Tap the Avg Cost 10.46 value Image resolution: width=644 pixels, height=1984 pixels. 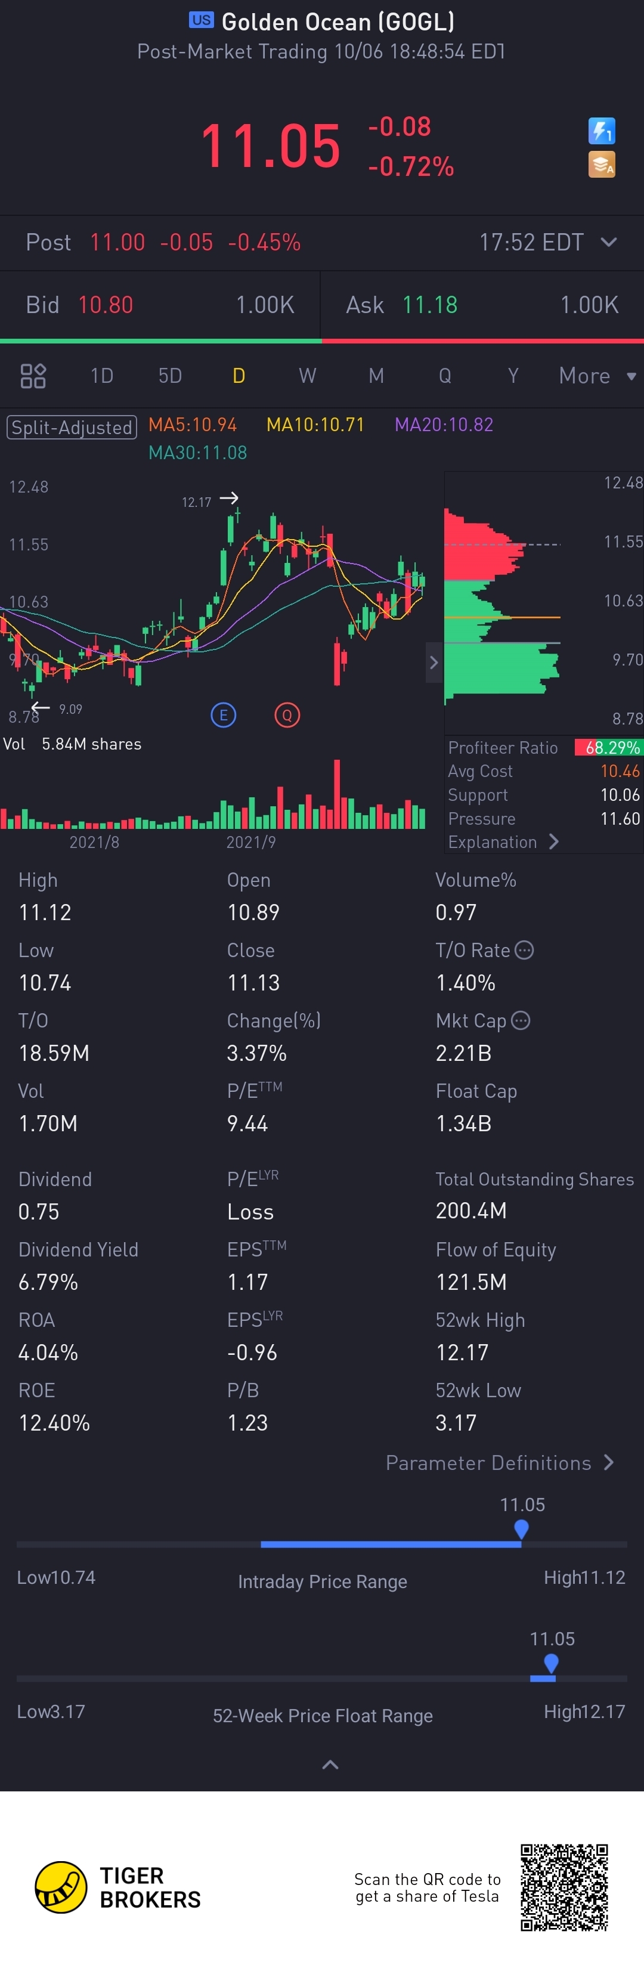620,771
